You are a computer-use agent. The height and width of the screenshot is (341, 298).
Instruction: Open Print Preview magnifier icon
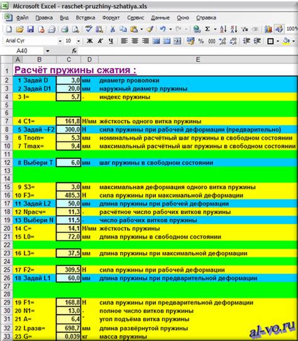[75, 29]
